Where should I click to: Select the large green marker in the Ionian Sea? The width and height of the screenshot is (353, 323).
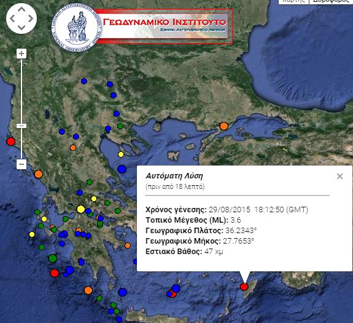52,258
